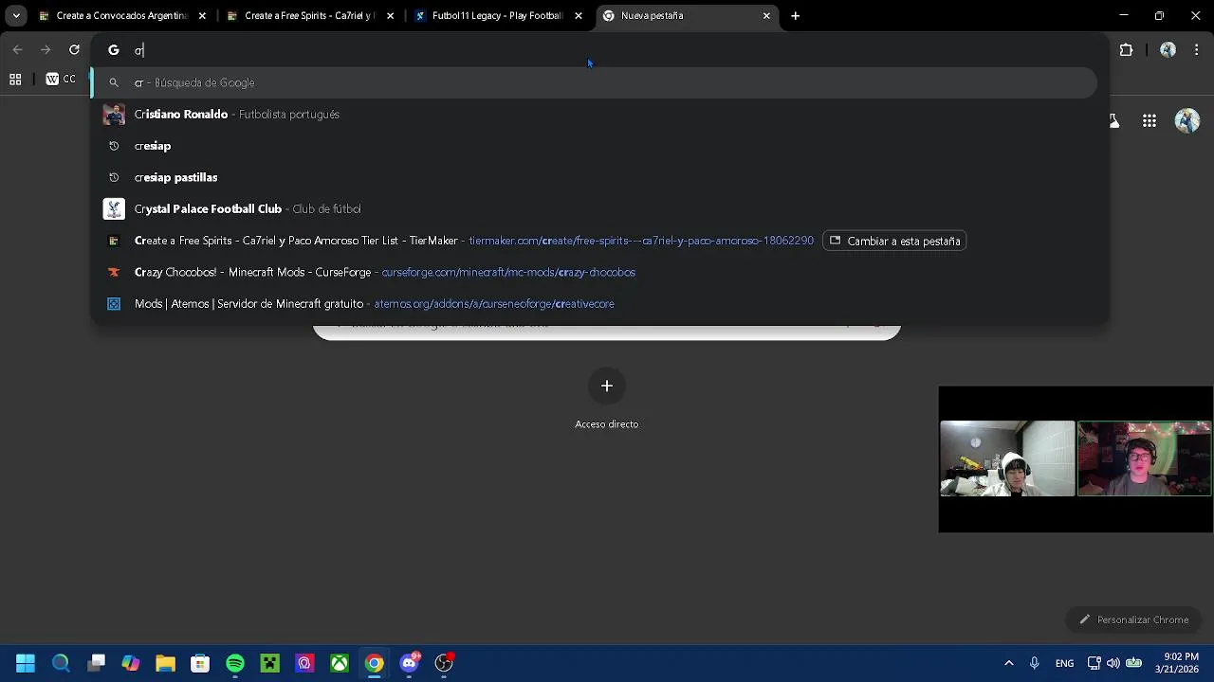Switch to Create a Free Spirits tab
Viewport: 1214px width, 682px height.
pyautogui.click(x=310, y=15)
